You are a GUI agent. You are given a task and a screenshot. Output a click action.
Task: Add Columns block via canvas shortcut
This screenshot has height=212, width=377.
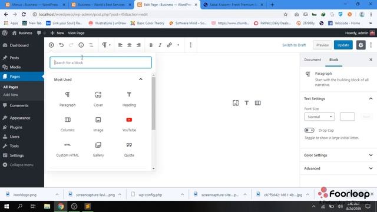click(258, 103)
